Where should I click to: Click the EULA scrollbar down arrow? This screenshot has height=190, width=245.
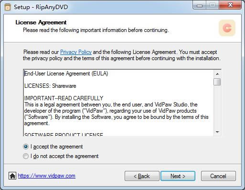click(217, 132)
